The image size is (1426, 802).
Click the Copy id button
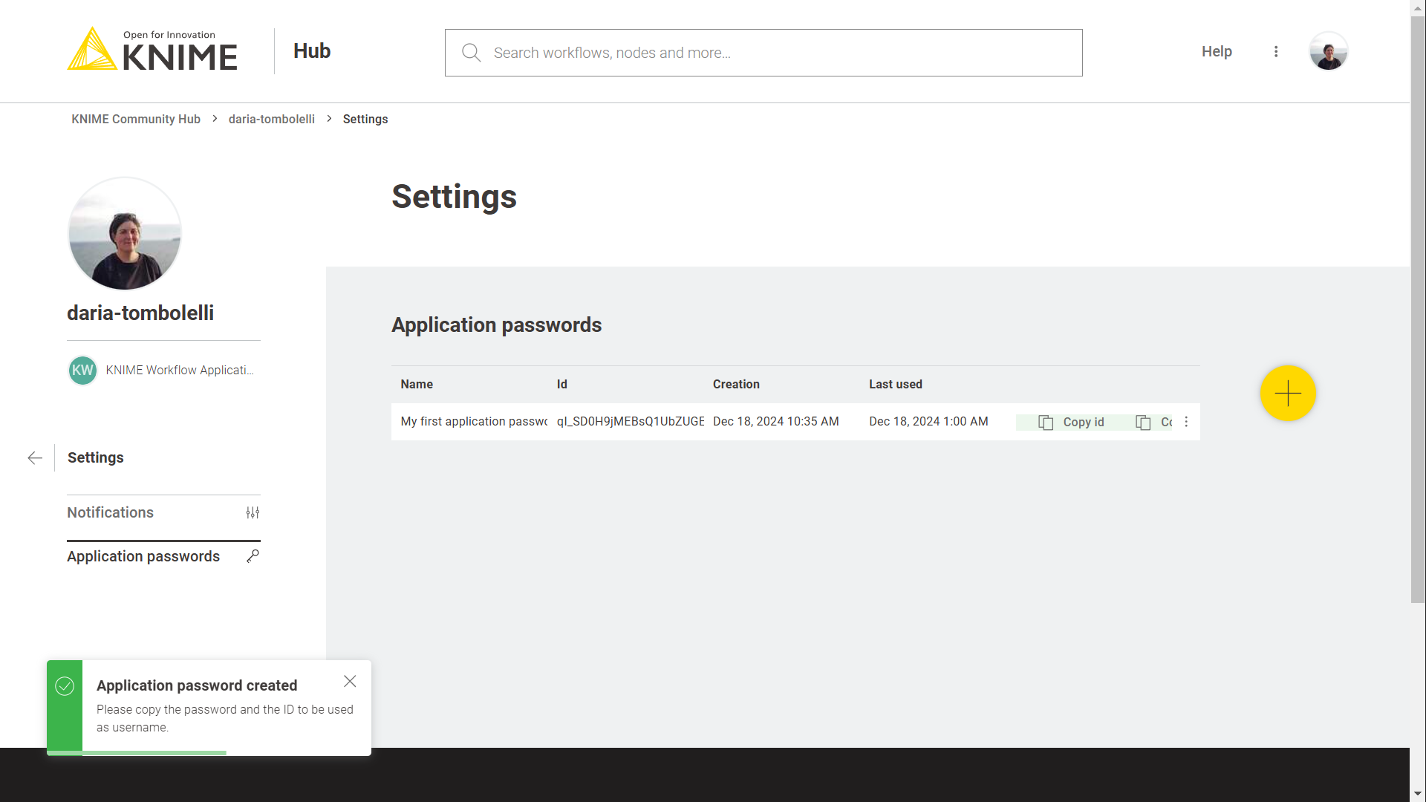pos(1071,422)
